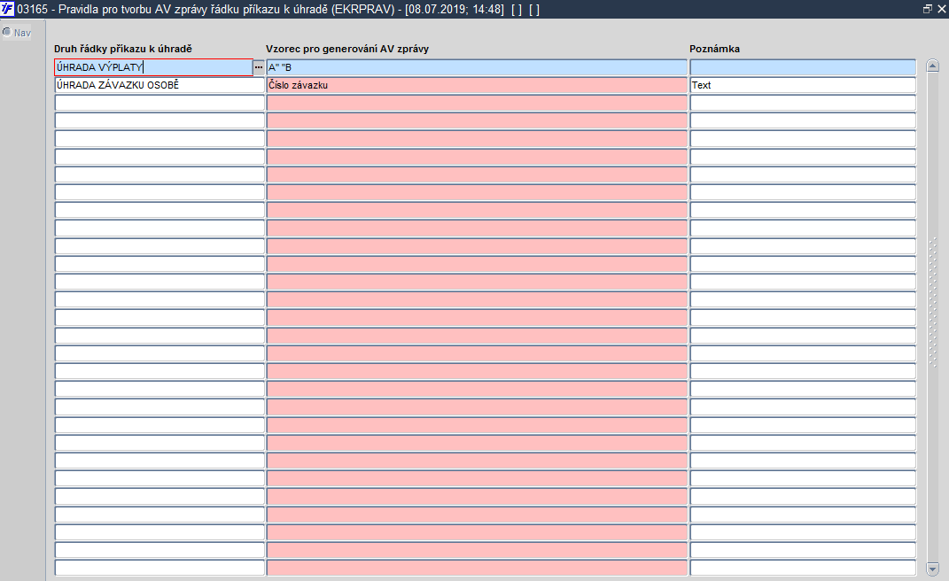This screenshot has height=581, width=949.
Task: Click the ÚHRADA VÝPLATY field
Action: 153,67
